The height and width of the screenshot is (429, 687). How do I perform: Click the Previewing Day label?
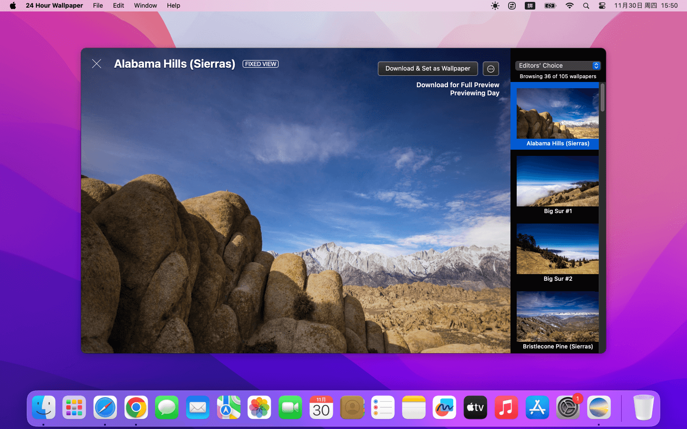pyautogui.click(x=475, y=93)
